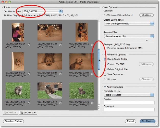
Task: Uncheck the 06/14/2010 12:46 Pepper photo checkbox
Action: [x=29, y=103]
